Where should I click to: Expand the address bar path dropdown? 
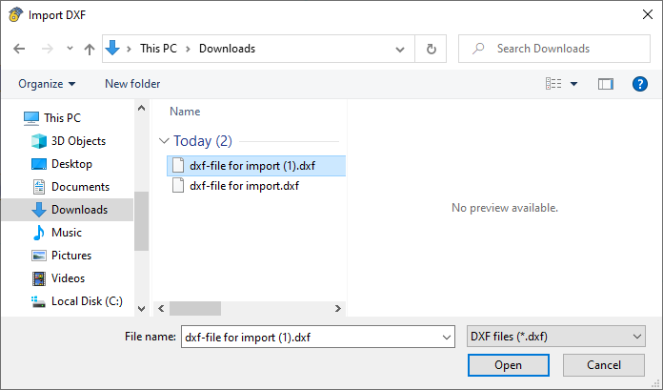tap(403, 49)
